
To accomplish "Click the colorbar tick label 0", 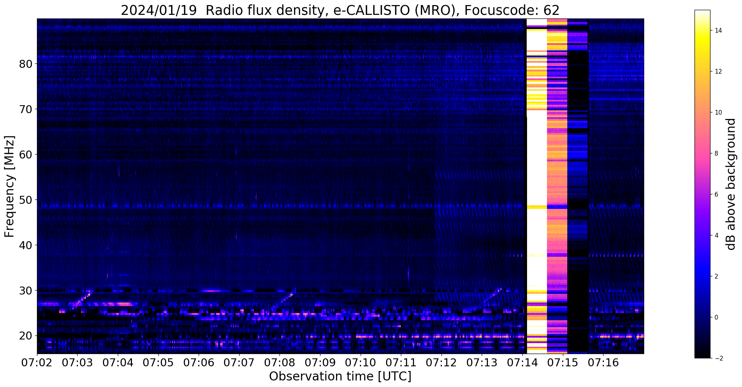I will (716, 317).
